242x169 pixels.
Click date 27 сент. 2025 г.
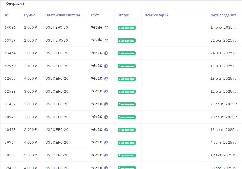[x=224, y=104]
